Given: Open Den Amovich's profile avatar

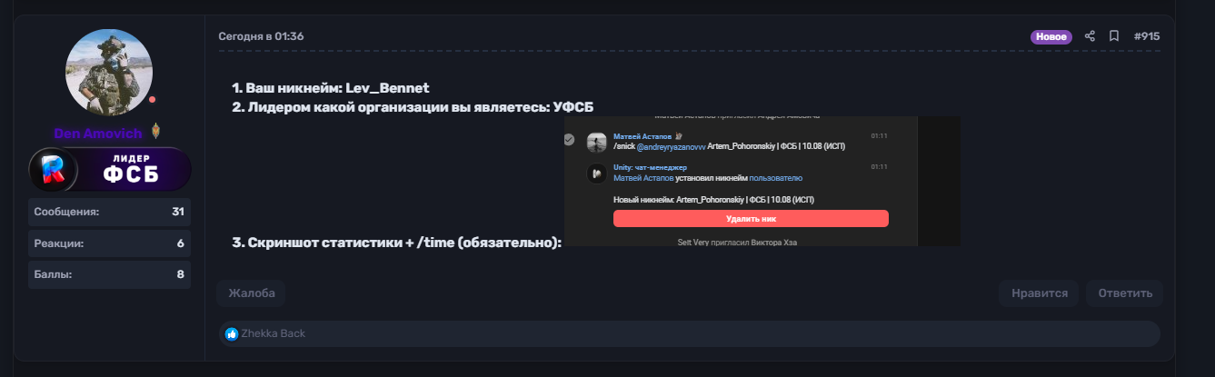Looking at the screenshot, I should pyautogui.click(x=110, y=72).
